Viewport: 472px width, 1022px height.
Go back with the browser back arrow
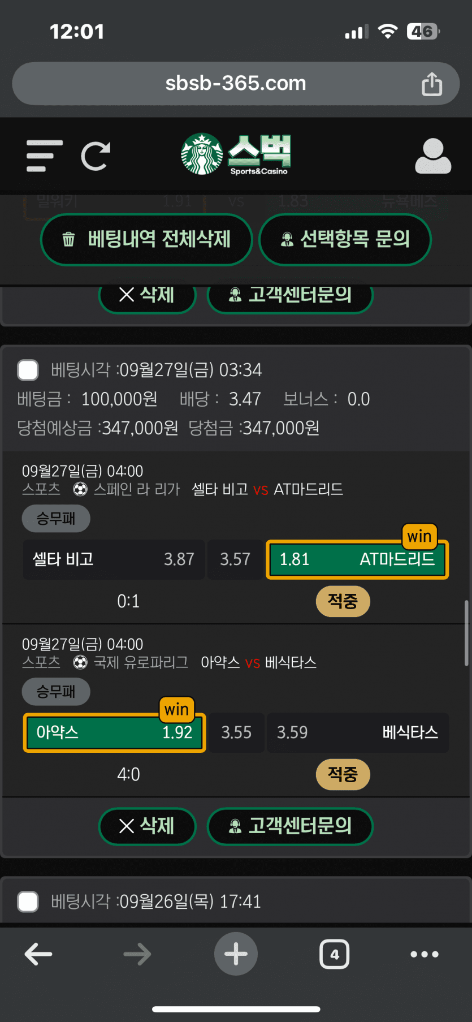(38, 954)
